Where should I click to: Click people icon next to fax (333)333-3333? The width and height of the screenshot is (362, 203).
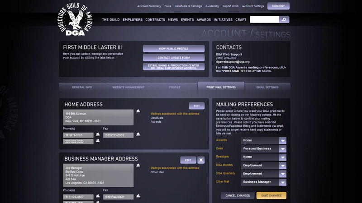point(138,134)
